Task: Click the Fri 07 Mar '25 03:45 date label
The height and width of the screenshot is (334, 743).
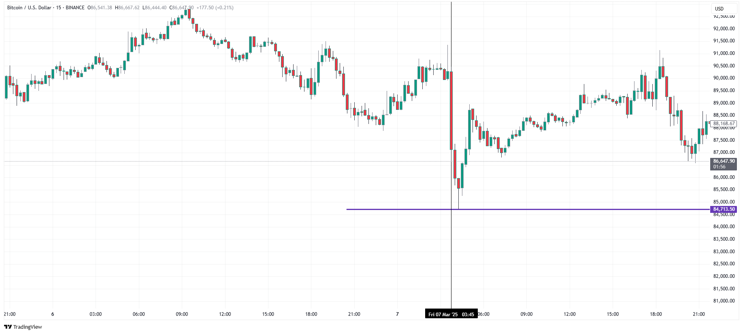Action: coord(451,314)
